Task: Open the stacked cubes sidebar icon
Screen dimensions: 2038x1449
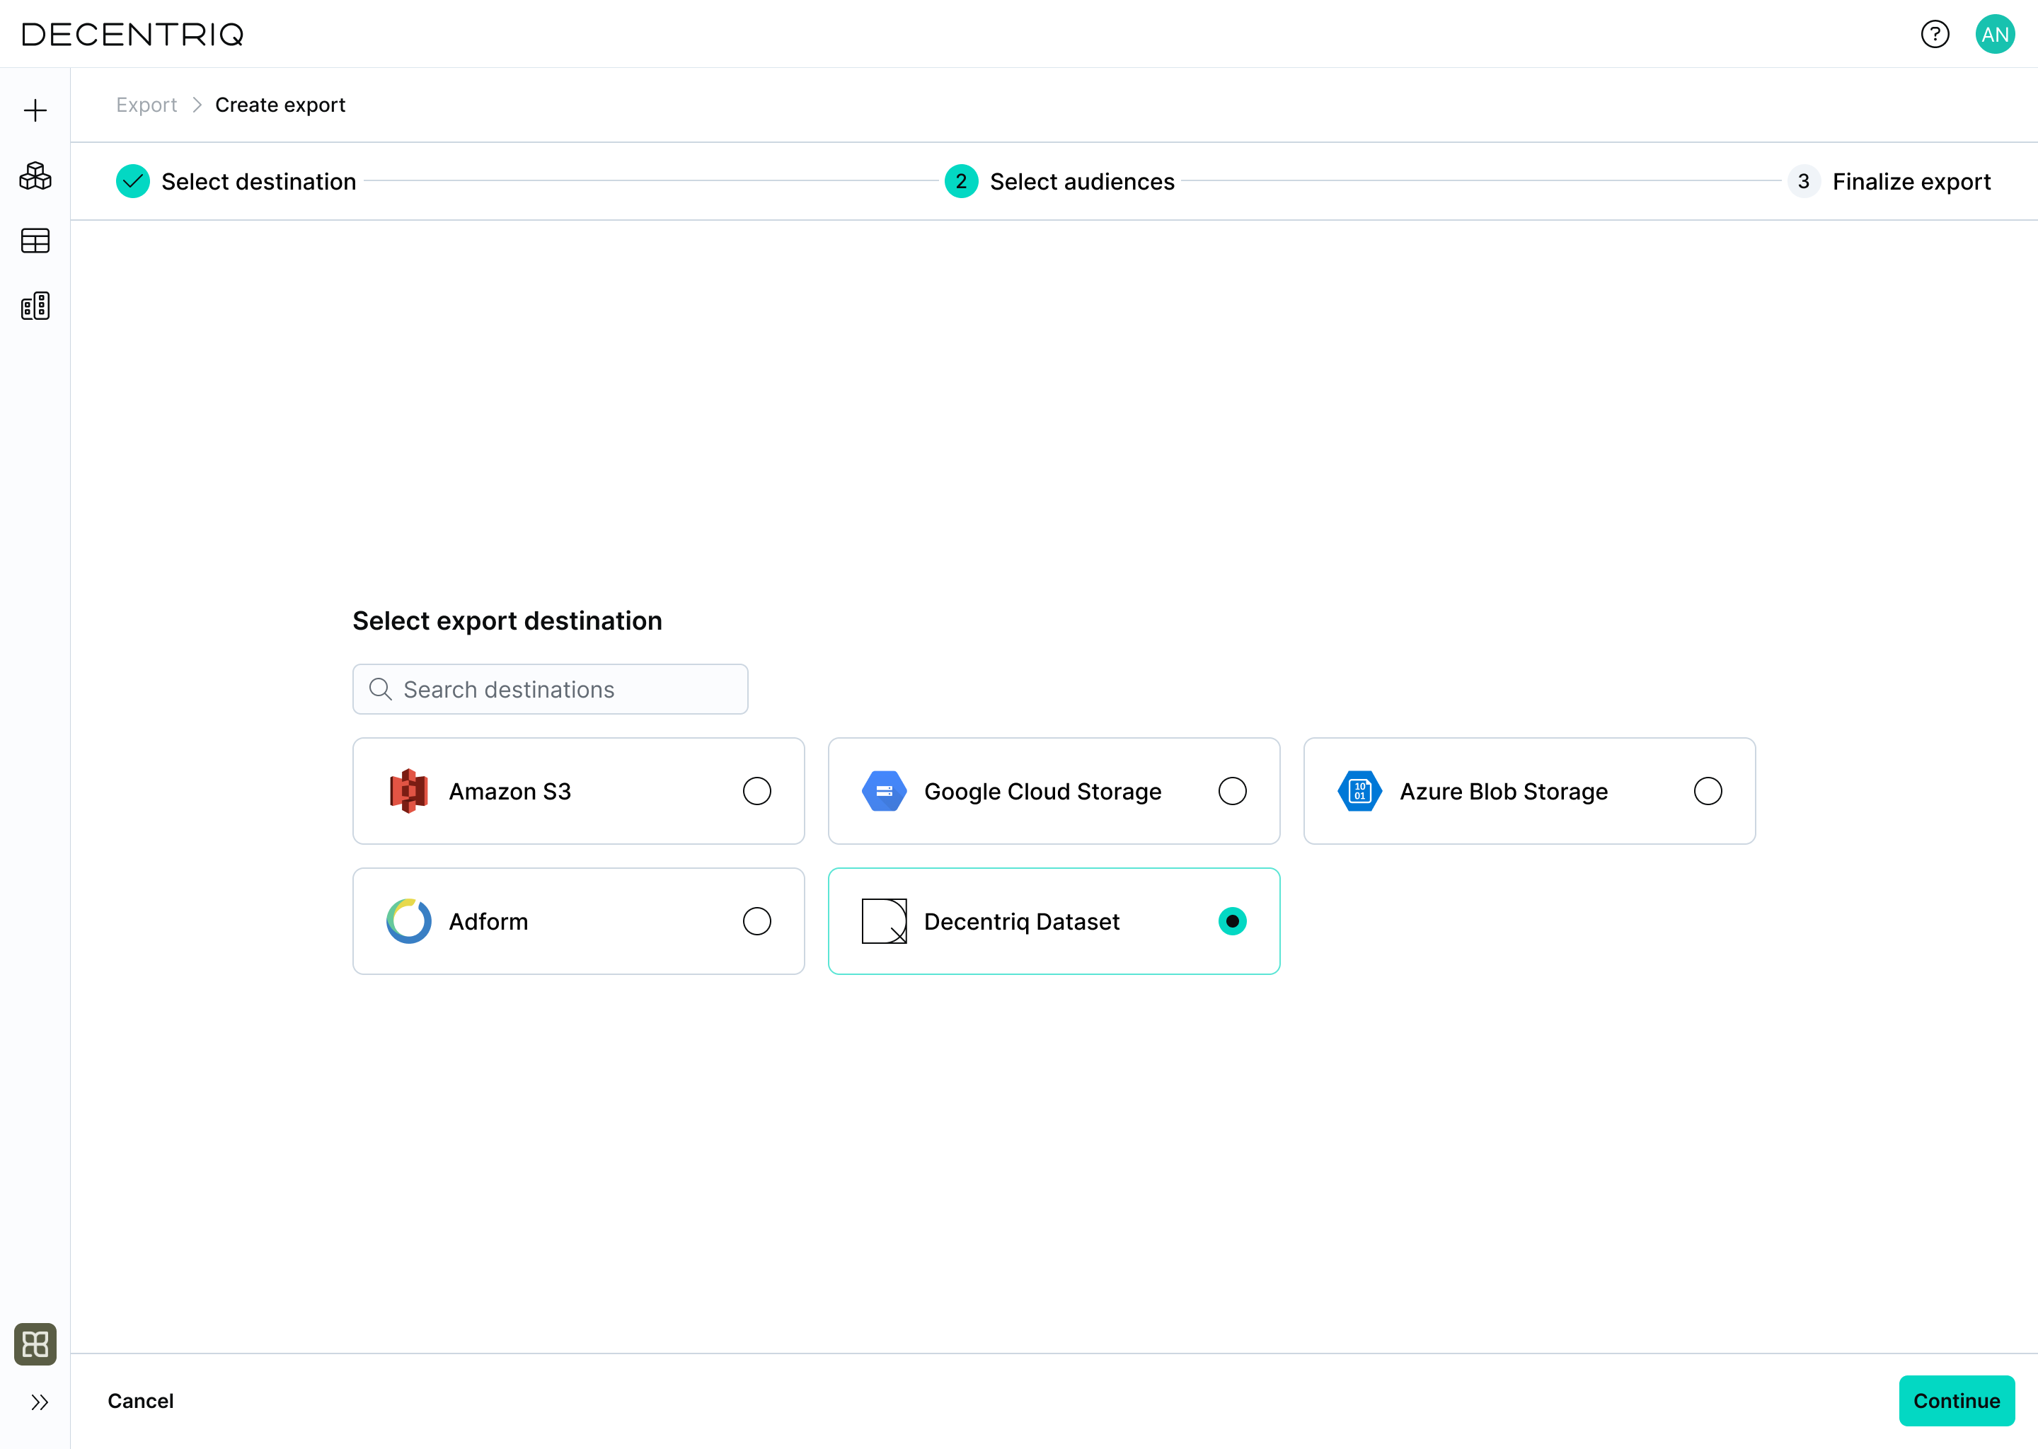Action: (35, 175)
